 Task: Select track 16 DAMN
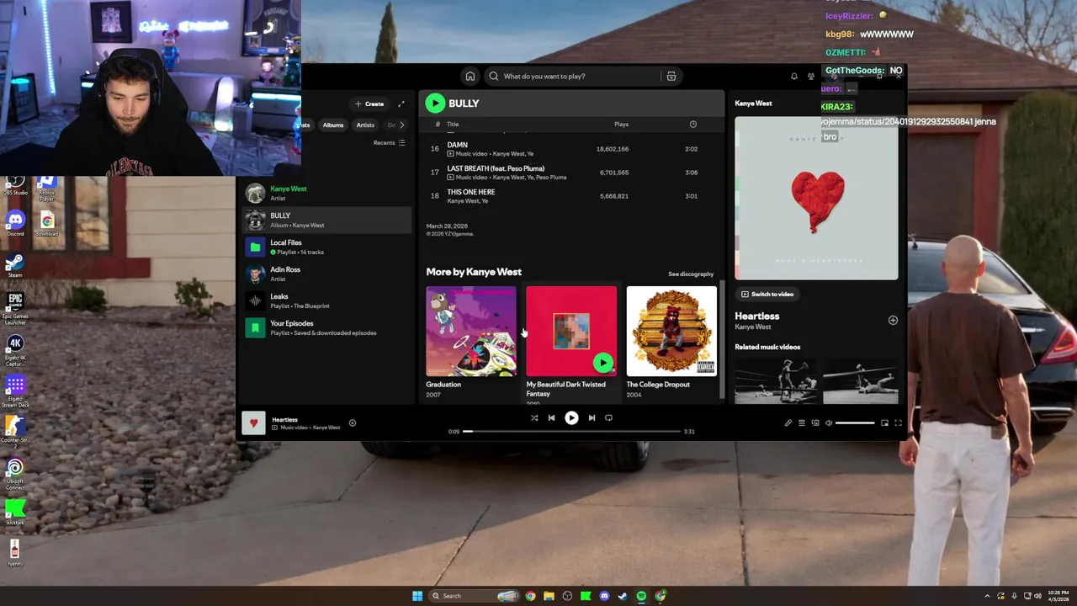point(571,149)
